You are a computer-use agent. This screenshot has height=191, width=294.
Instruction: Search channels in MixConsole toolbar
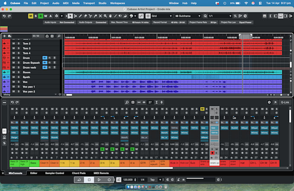tap(127, 102)
